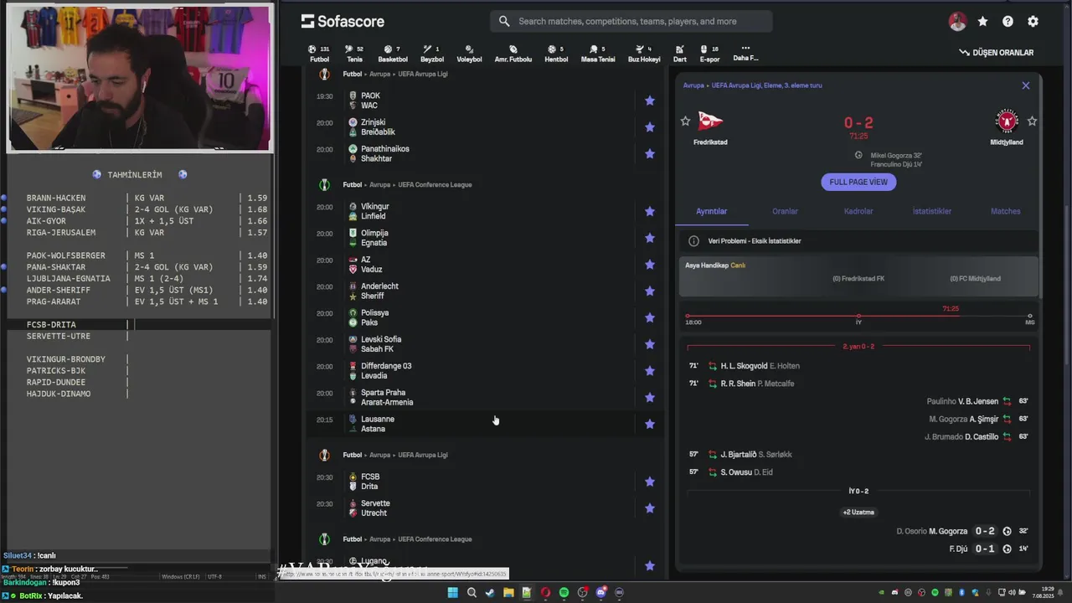Image resolution: width=1072 pixels, height=603 pixels.
Task: Click M. Gogorza 0-2 goal event
Action: [x=961, y=531]
